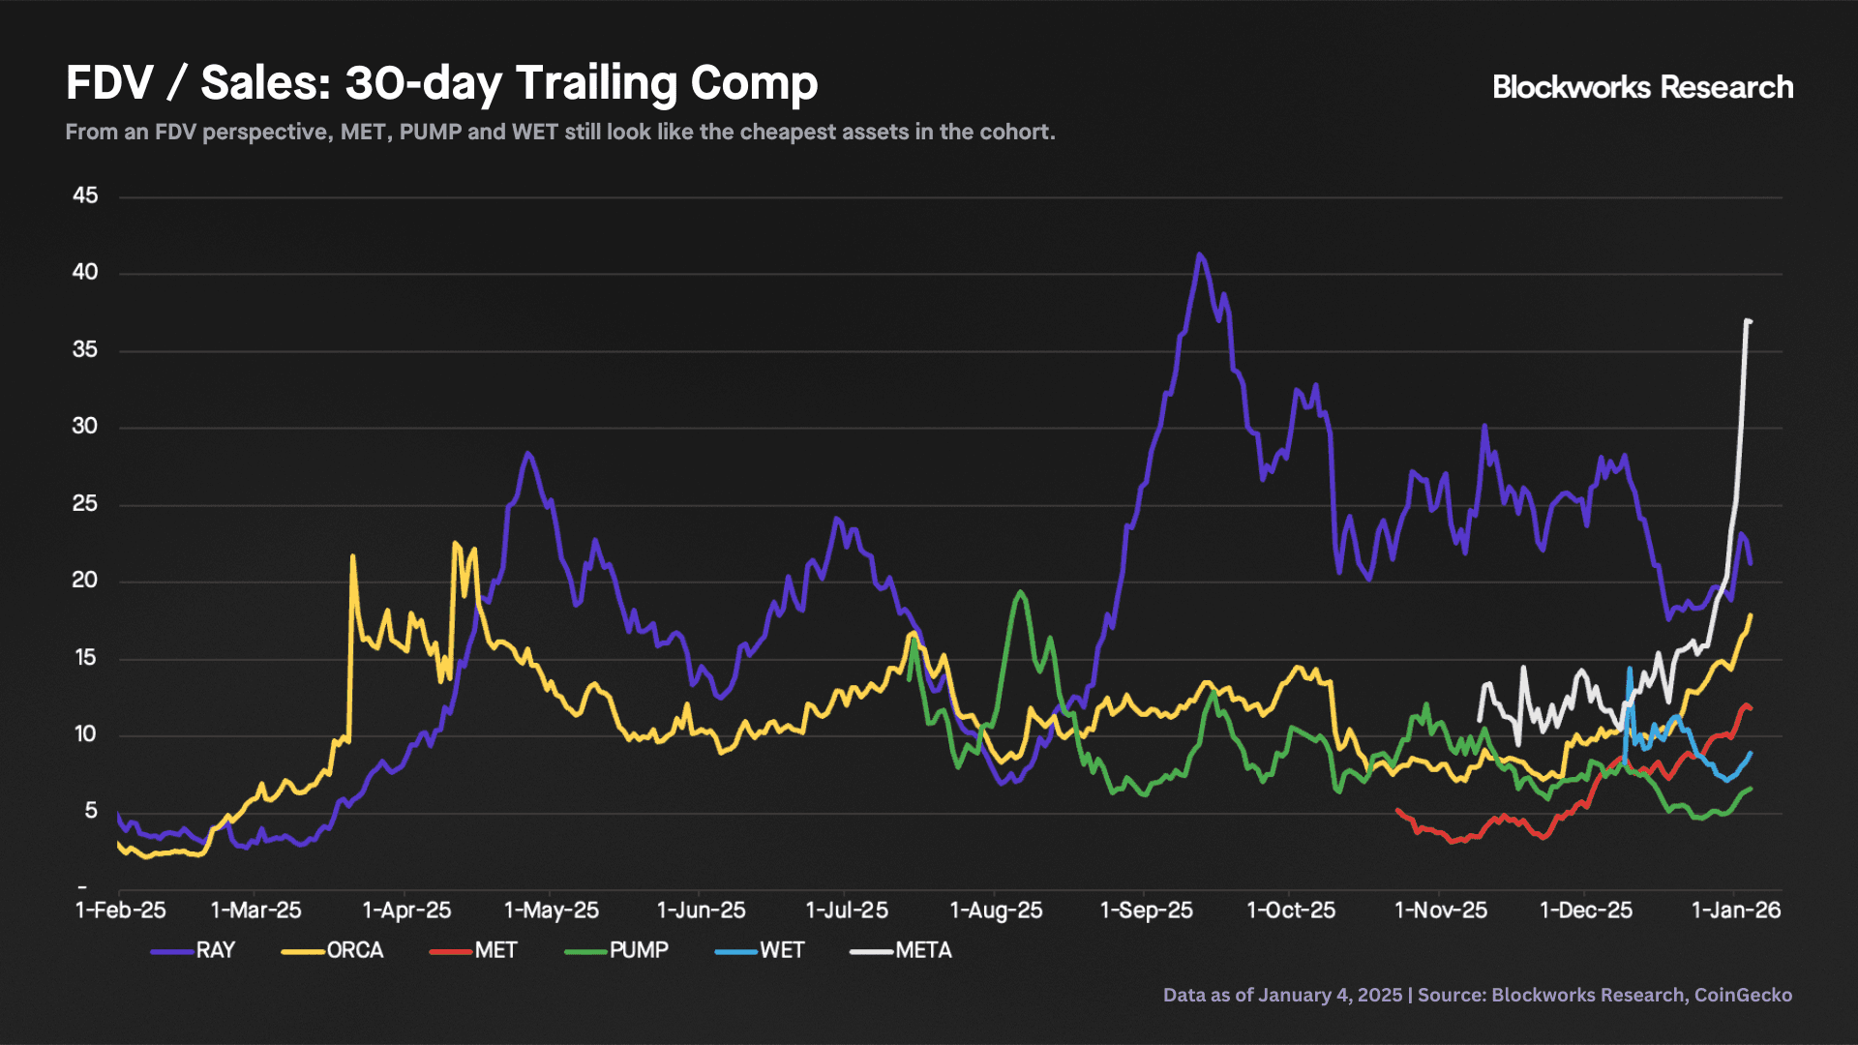The height and width of the screenshot is (1045, 1858).
Task: Click the blue WET legend line swatch
Action: pyautogui.click(x=735, y=951)
